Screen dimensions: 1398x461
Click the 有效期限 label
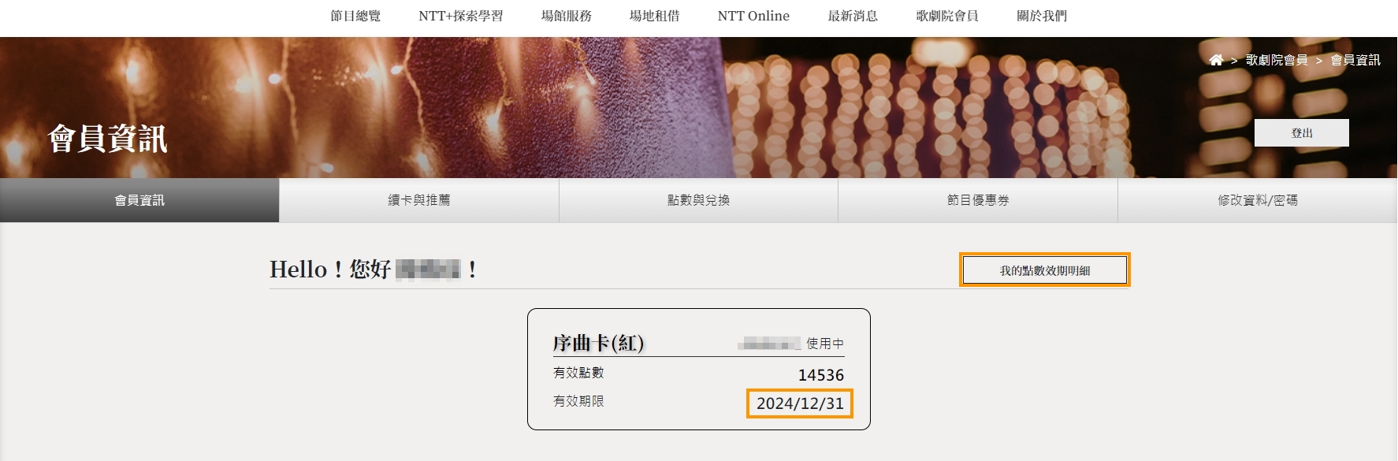click(578, 401)
